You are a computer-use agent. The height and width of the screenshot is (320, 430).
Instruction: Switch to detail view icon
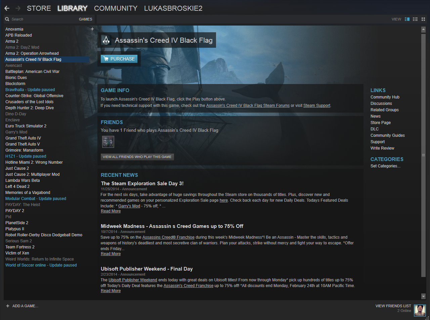[x=407, y=19]
